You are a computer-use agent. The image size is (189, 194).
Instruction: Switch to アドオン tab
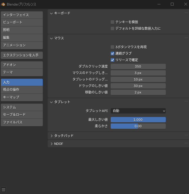22,65
